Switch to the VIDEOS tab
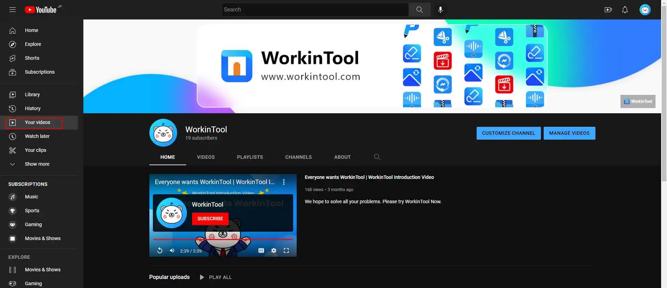This screenshot has height=288, width=667. click(206, 157)
